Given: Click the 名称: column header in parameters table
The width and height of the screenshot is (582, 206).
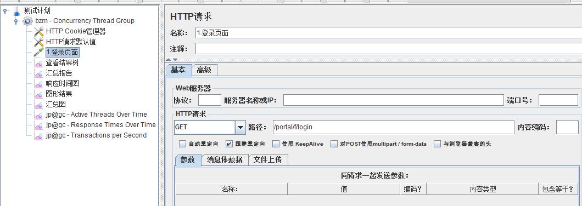Looking at the screenshot, I should (231, 189).
